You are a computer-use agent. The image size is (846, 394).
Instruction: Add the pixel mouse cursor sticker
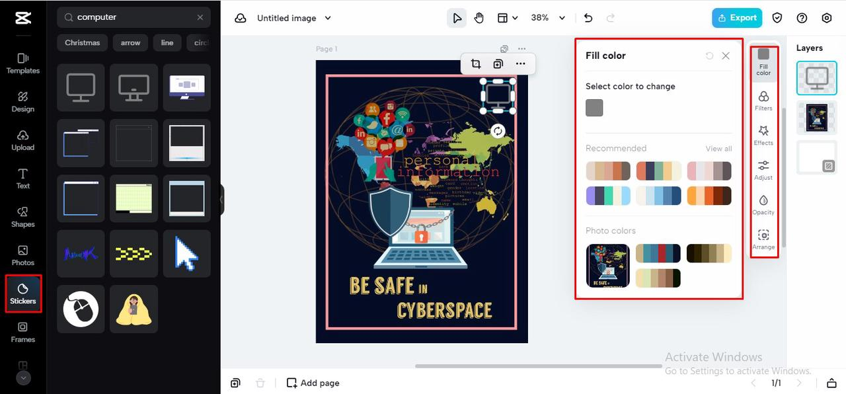(x=186, y=254)
